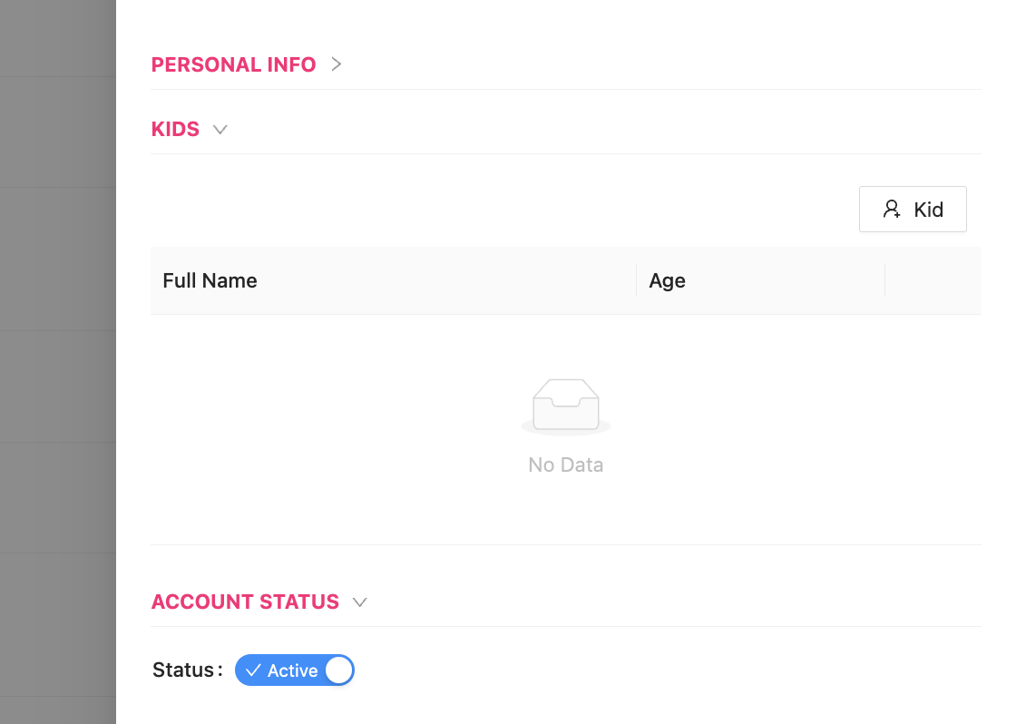
Task: Click the No Data placeholder text
Action: click(566, 465)
